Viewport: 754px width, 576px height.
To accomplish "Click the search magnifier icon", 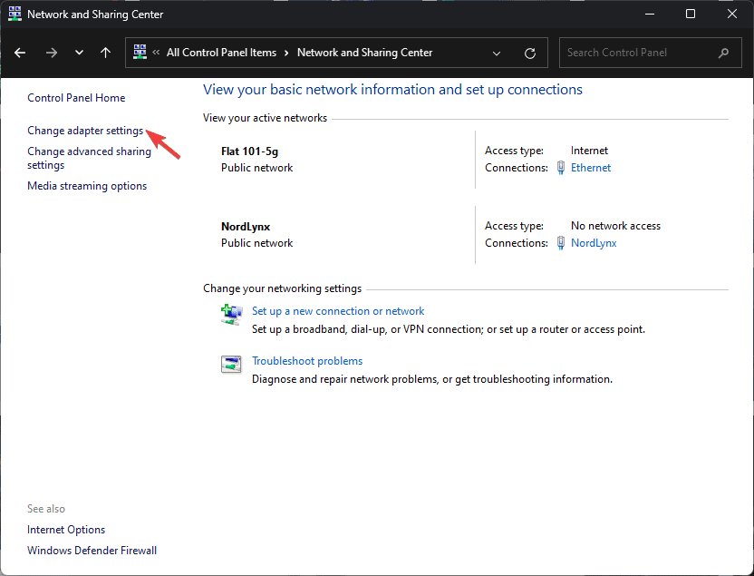I will pyautogui.click(x=723, y=53).
